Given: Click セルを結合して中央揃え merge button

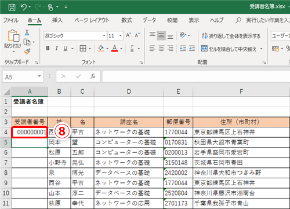Looking at the screenshot, I should [229, 49].
